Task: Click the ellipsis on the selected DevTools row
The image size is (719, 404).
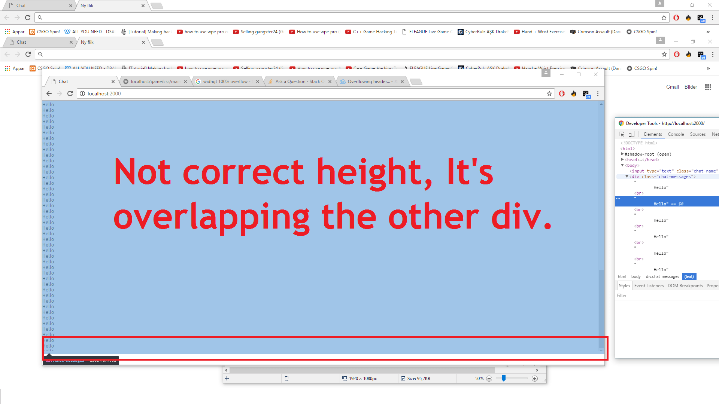Action: click(x=618, y=199)
